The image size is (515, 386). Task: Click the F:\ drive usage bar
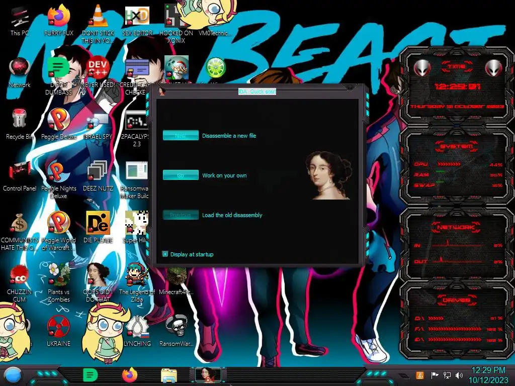point(455,329)
